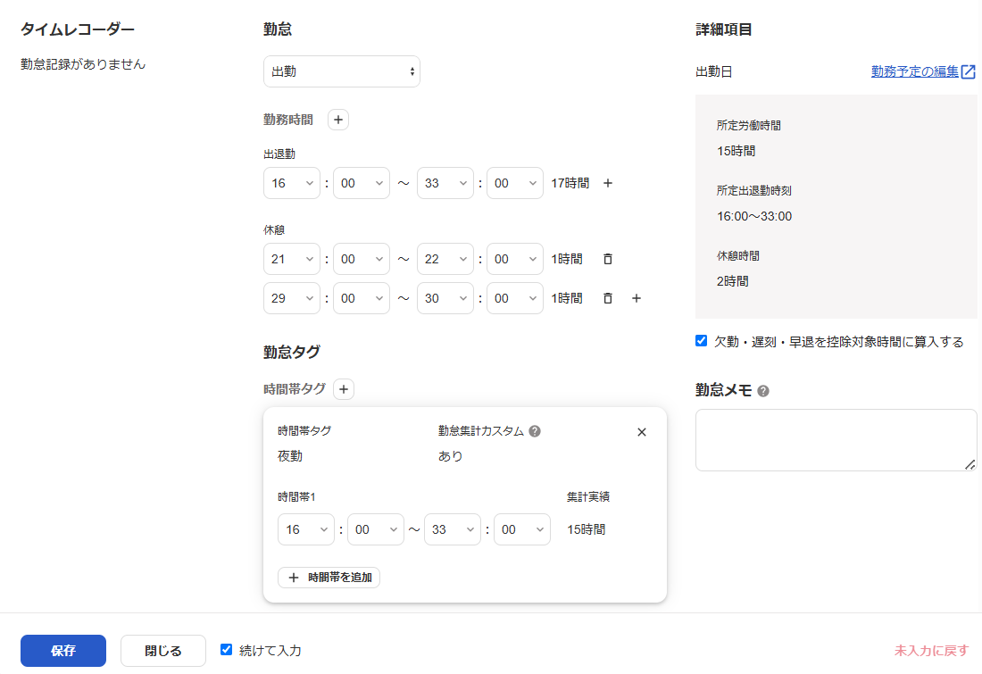Click into the 勤怠メモ text area
This screenshot has height=674, width=982.
(x=836, y=440)
